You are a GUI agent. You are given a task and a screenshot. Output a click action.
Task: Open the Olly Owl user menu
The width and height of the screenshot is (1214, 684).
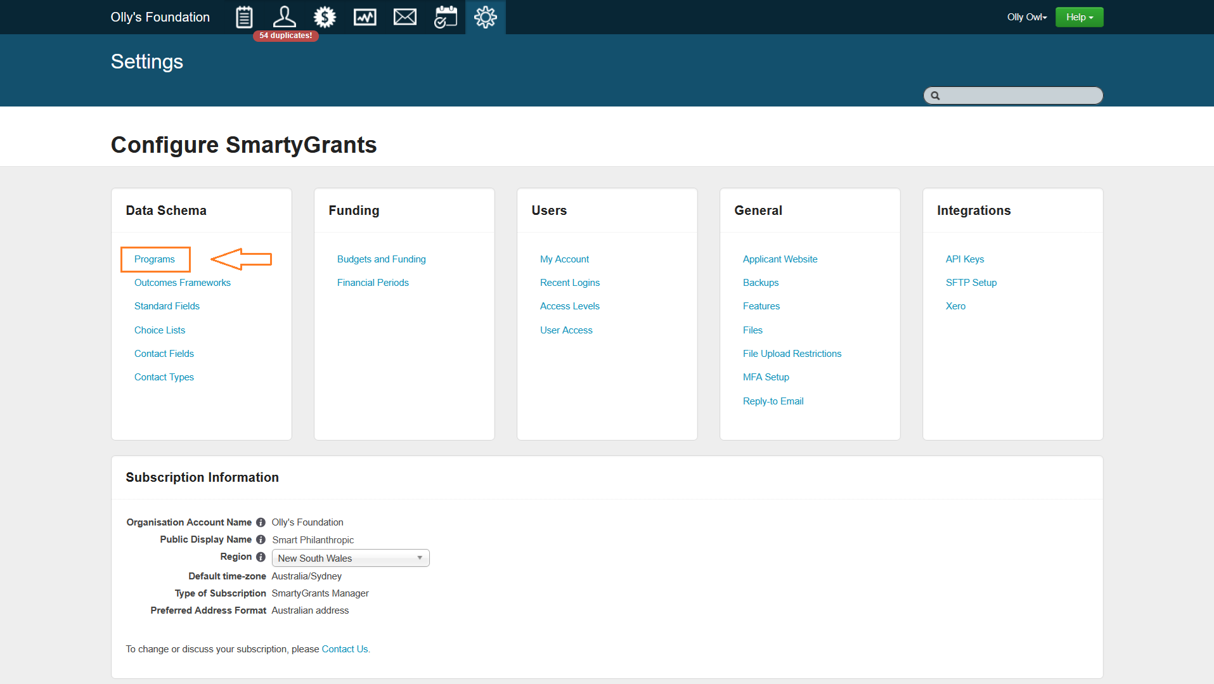1026,17
